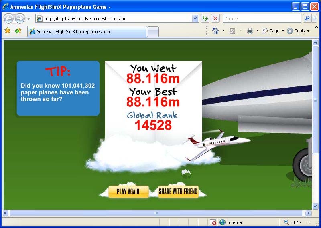The image size is (321, 228).
Task: Click the Add to Favorites icon
Action: (x=18, y=31)
